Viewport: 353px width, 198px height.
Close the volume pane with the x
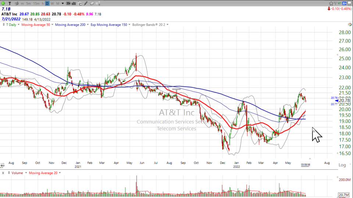click(x=3, y=173)
